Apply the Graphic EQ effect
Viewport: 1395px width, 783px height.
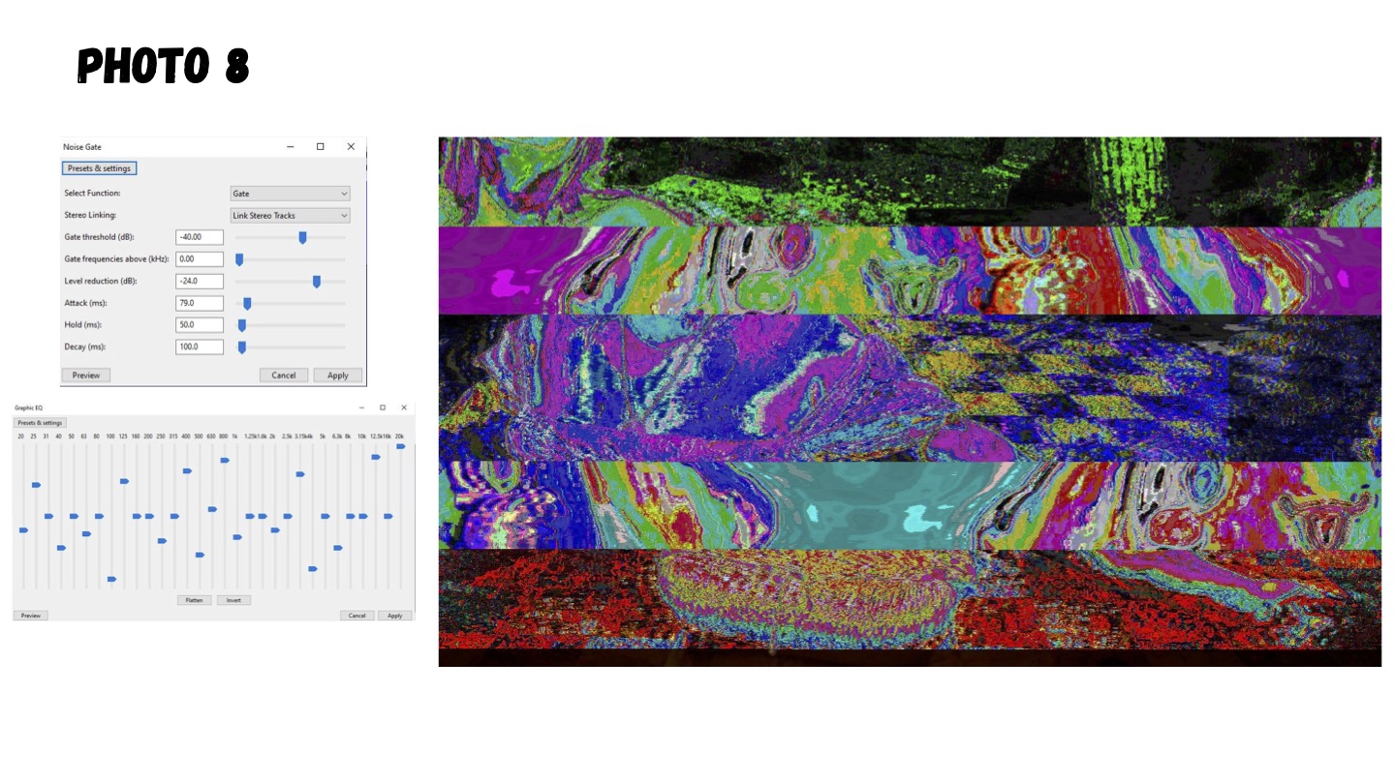coord(394,616)
